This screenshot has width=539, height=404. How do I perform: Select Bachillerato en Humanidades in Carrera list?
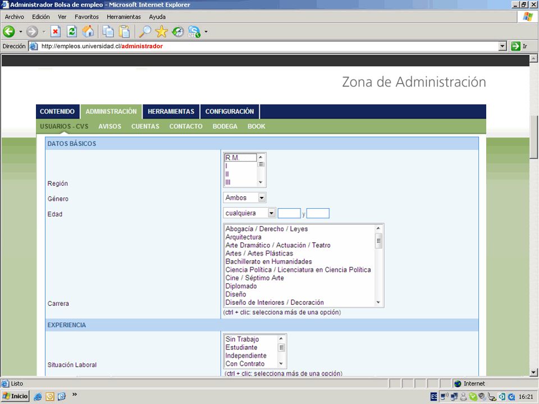[300, 262]
